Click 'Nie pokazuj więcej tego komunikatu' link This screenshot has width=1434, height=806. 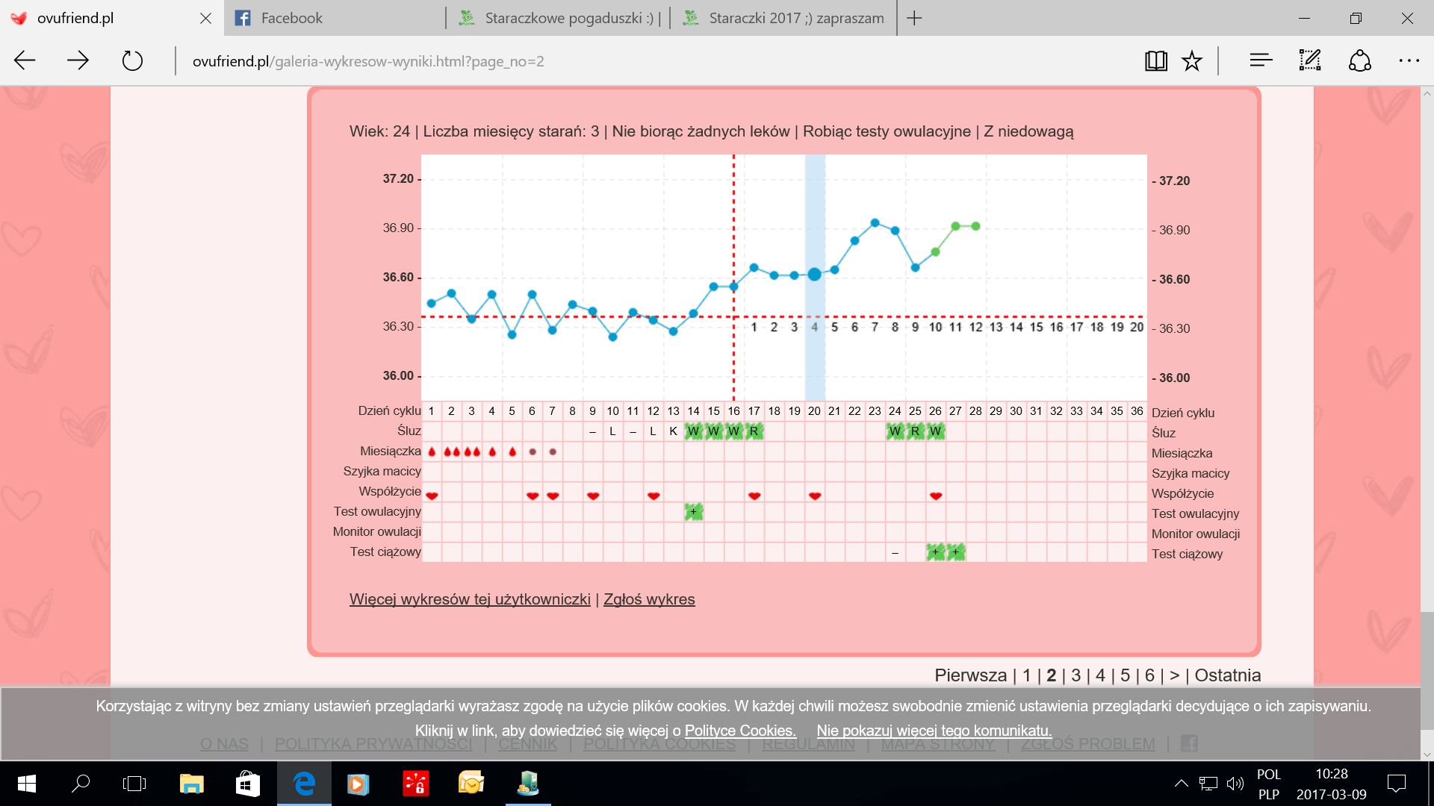click(934, 731)
